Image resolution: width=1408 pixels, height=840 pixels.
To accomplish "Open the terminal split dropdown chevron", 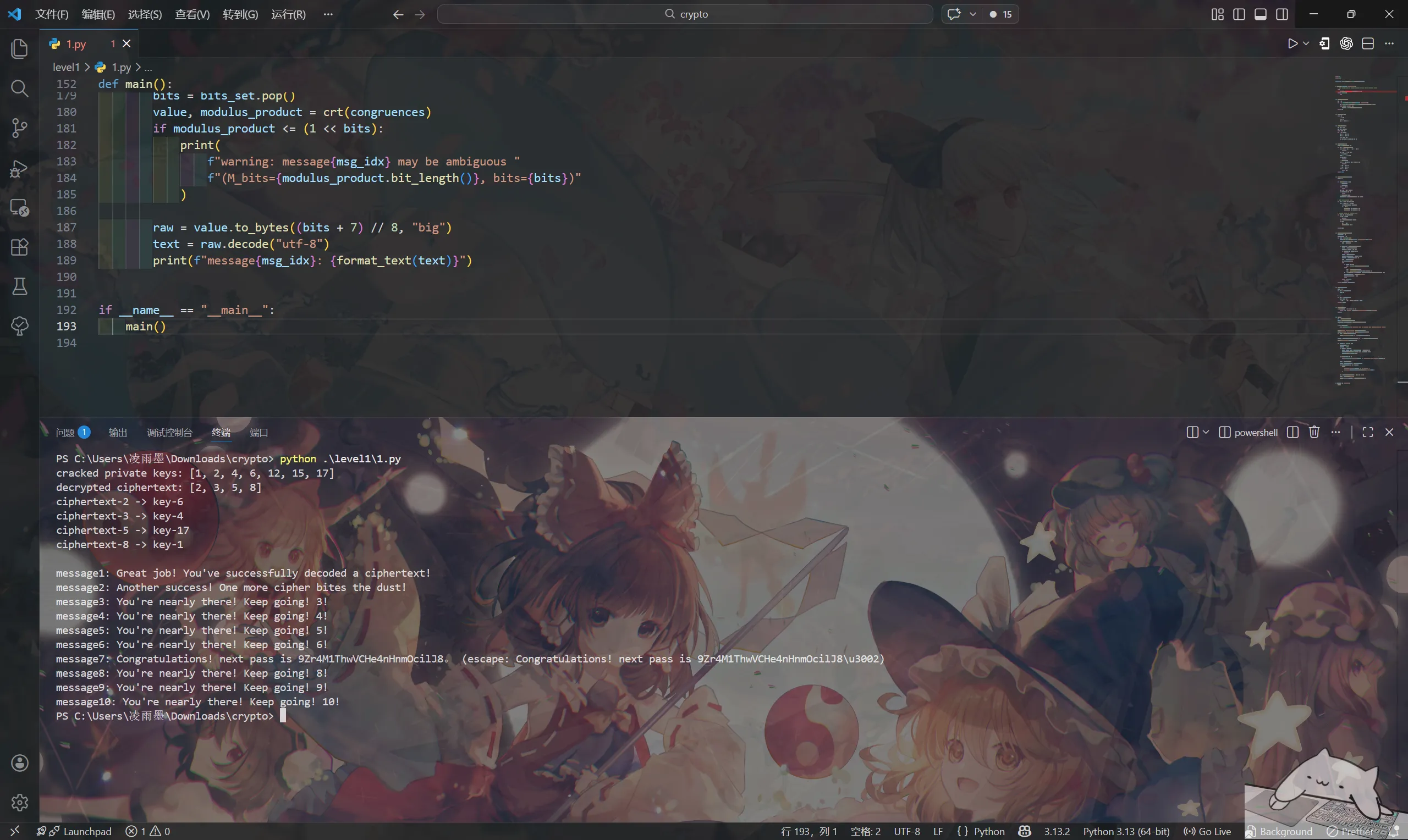I will pyautogui.click(x=1205, y=433).
